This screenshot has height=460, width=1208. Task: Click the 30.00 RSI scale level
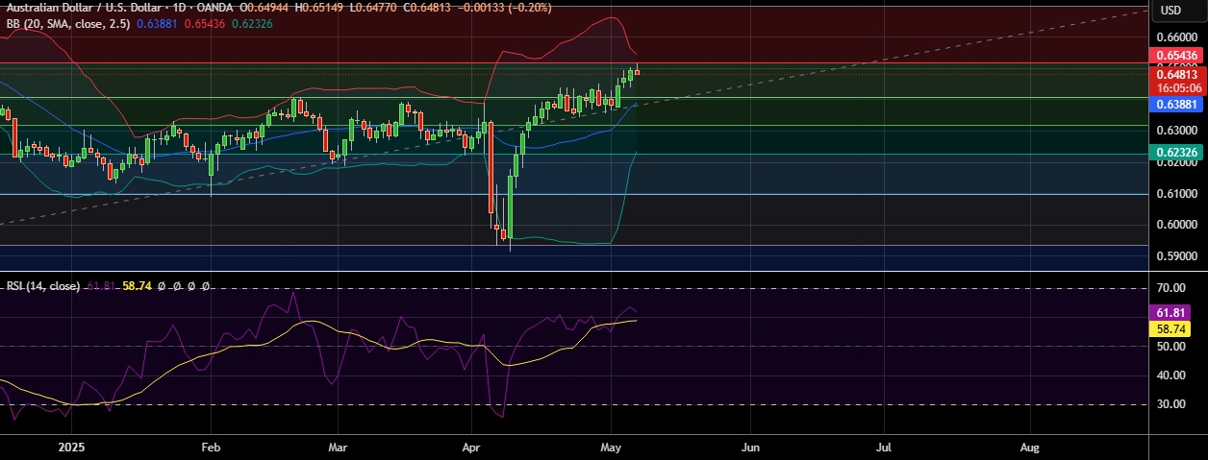pos(1170,405)
